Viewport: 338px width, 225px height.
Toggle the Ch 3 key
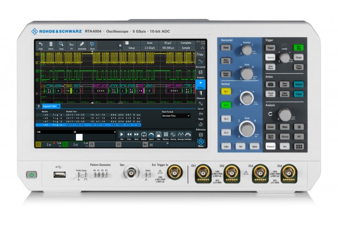(226, 119)
